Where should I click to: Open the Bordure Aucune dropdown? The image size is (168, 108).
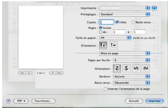[x=131, y=77]
